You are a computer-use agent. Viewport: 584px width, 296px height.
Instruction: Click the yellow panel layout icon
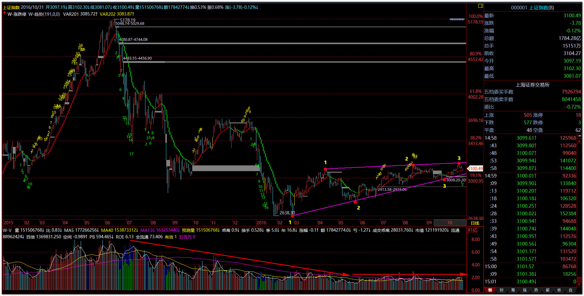[480, 6]
